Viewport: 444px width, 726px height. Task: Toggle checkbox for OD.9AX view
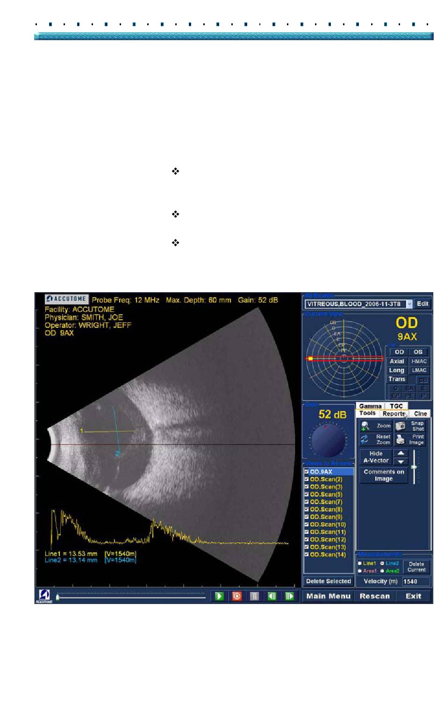[x=307, y=472]
